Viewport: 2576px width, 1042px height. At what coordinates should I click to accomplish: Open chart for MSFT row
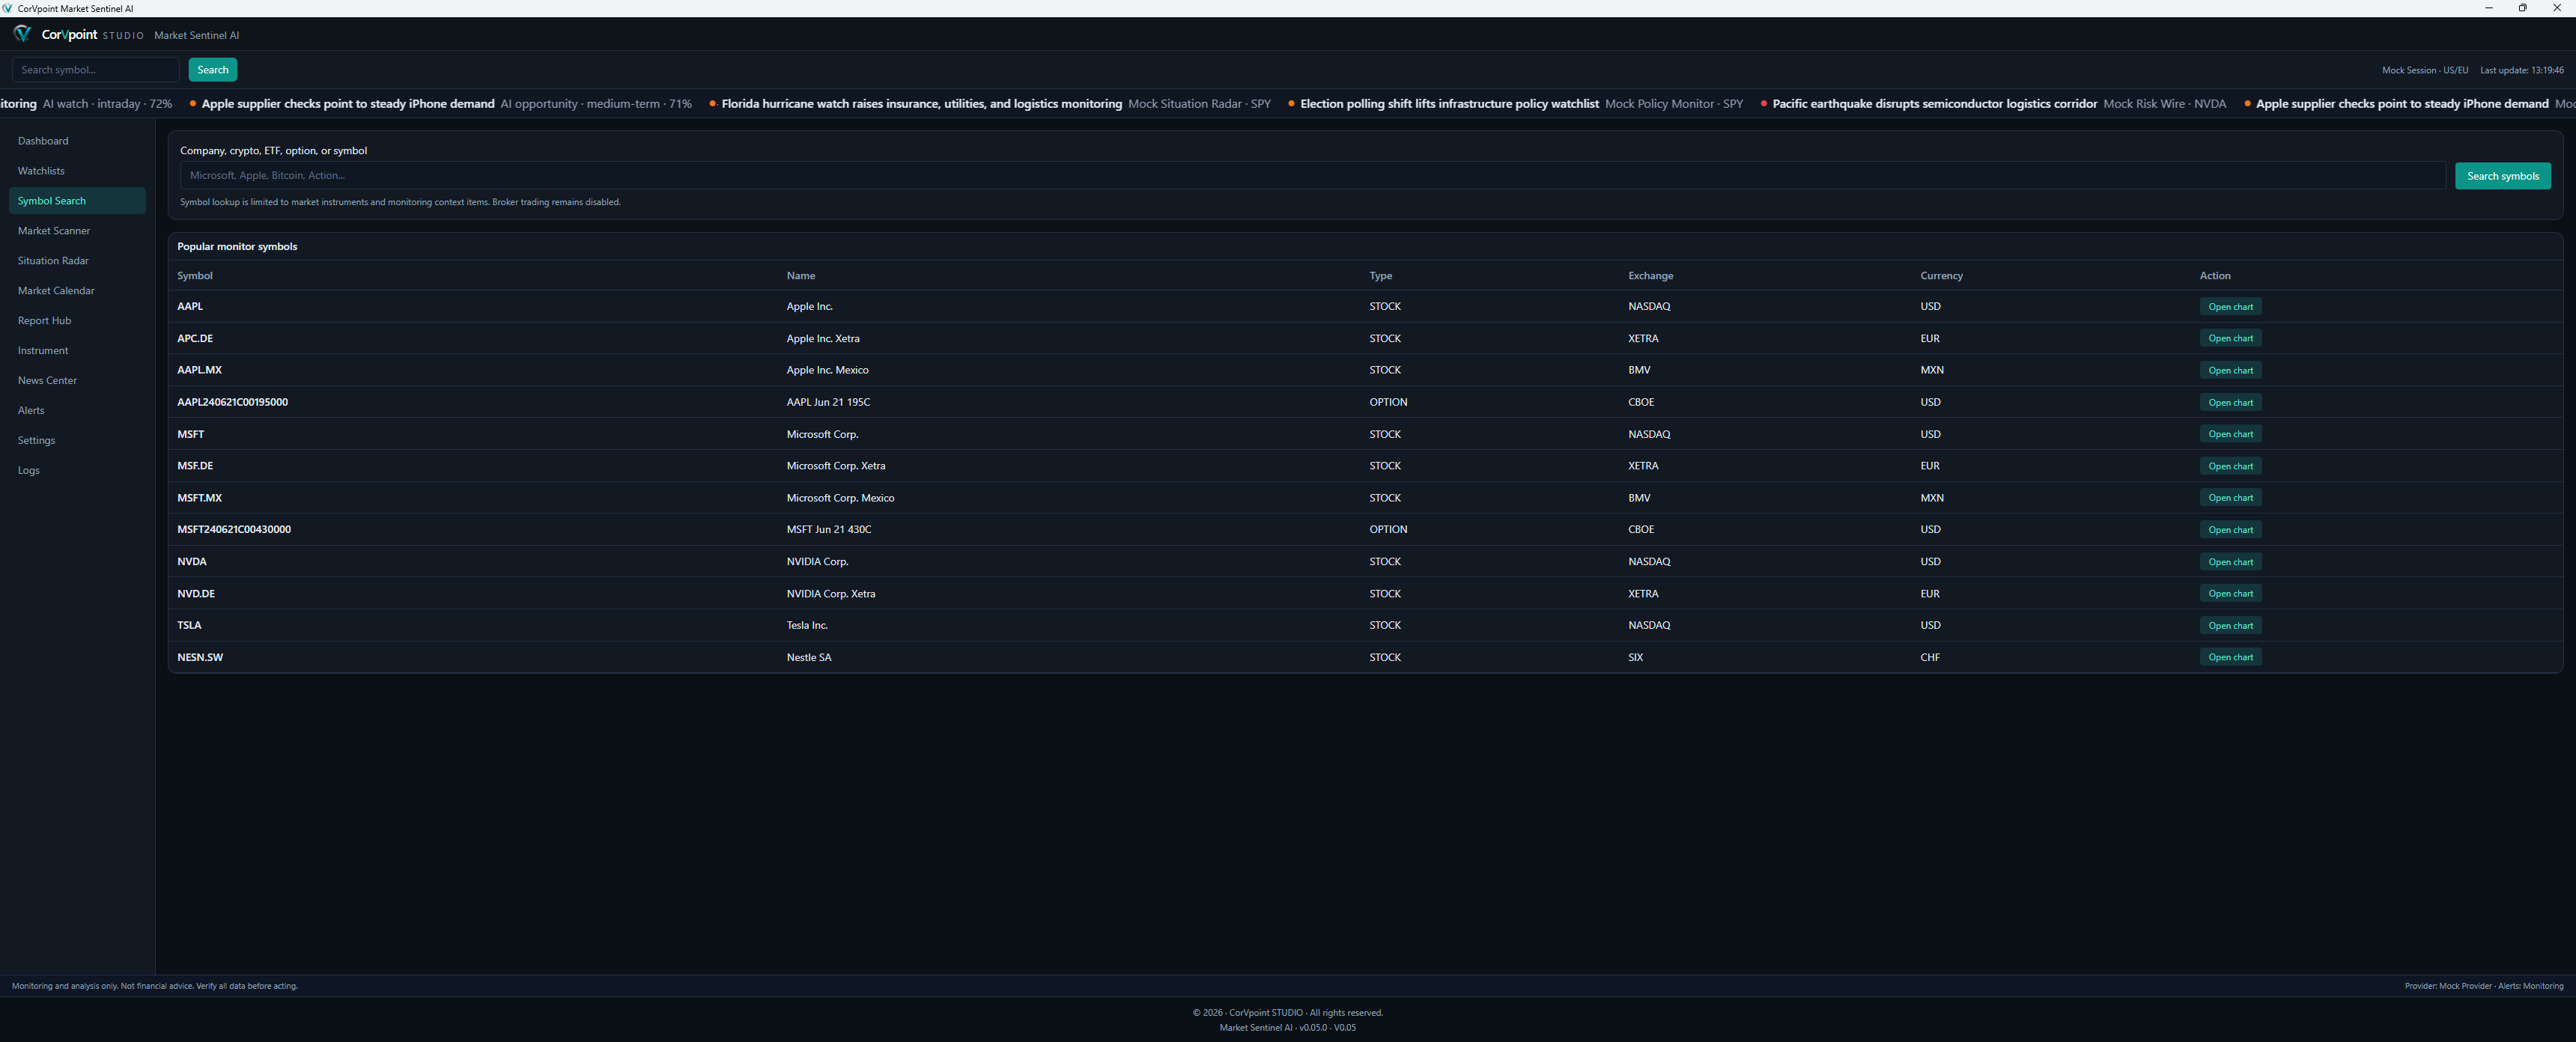click(2230, 434)
